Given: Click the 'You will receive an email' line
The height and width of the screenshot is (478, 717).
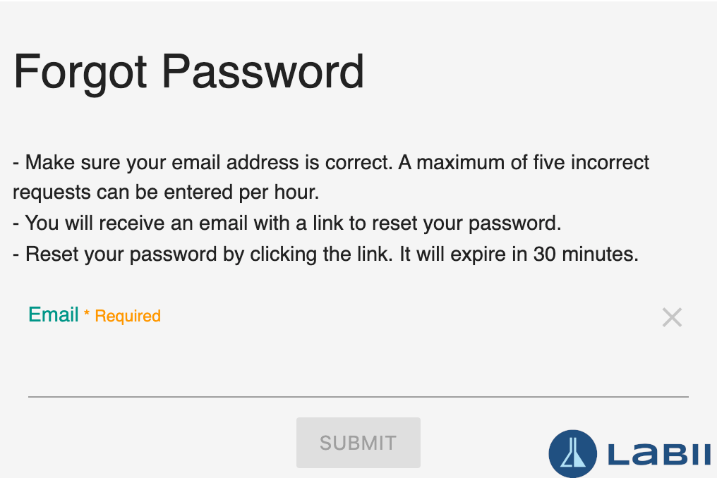Looking at the screenshot, I should coord(287,223).
